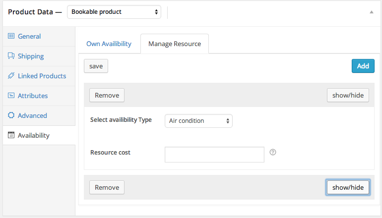This screenshot has height=218, width=382.
Task: Open the Linked Products text label
Action: coord(42,76)
